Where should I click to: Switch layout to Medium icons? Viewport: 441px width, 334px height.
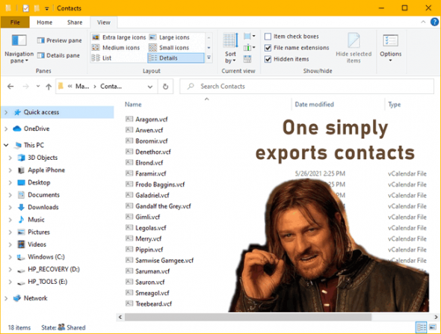tap(116, 48)
